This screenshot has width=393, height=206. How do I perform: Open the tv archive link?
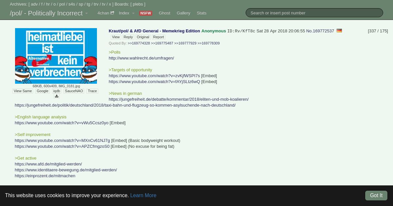pyautogui.click(x=103, y=4)
